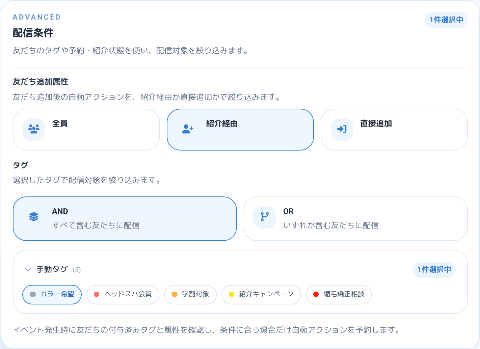Viewport: 480px width, 349px height.
Task: Toggle the ヘッドスパ会員 tag chip
Action: pos(123,295)
